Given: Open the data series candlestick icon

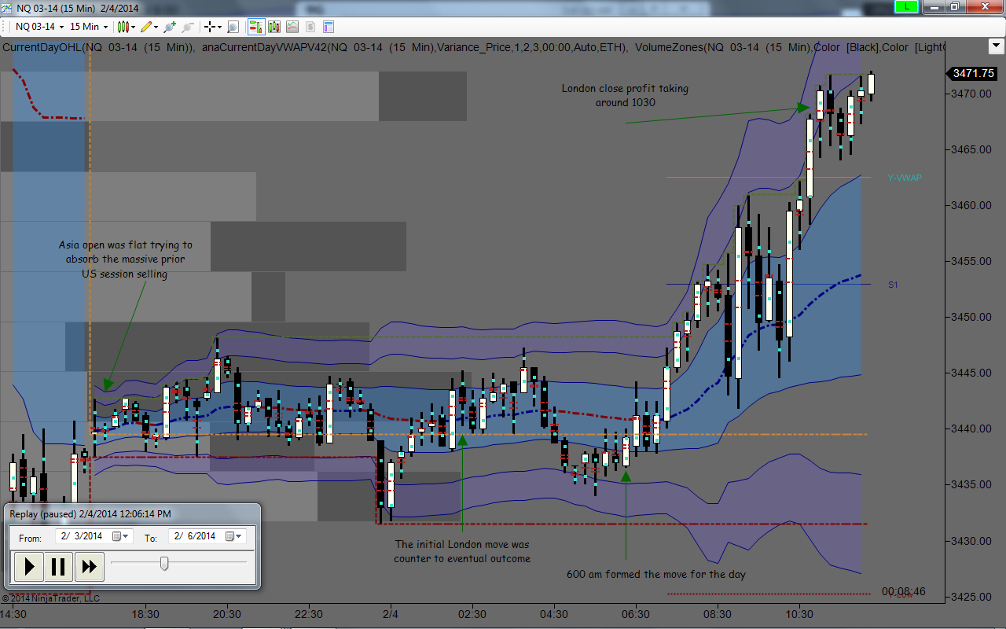Looking at the screenshot, I should pyautogui.click(x=274, y=27).
